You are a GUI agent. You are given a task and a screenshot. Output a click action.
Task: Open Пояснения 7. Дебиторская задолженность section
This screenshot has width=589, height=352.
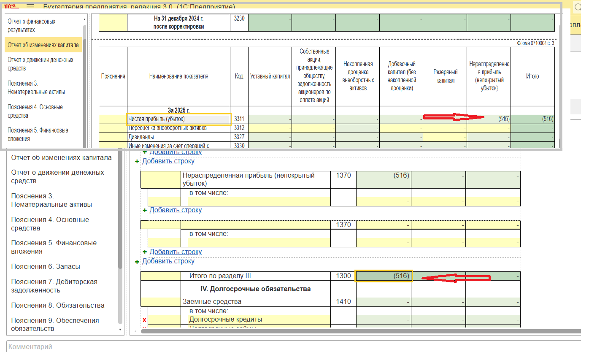(54, 286)
